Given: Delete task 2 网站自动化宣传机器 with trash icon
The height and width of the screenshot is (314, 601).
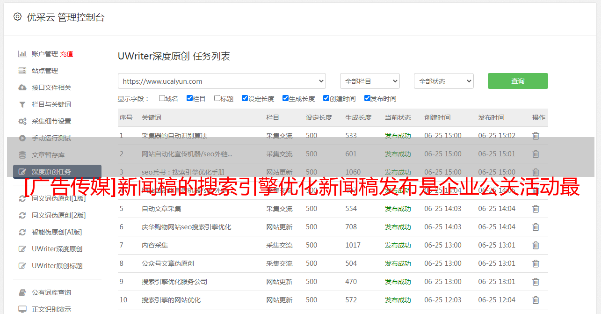Looking at the screenshot, I should [x=536, y=154].
